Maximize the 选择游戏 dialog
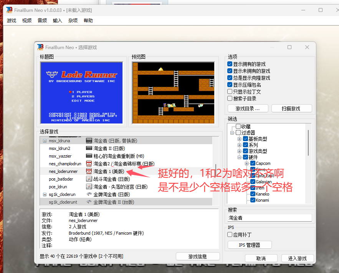The image size is (339, 273). coord(289,47)
